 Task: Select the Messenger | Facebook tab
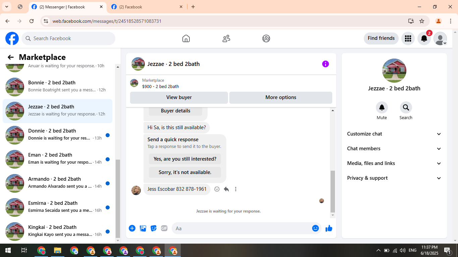click(67, 7)
